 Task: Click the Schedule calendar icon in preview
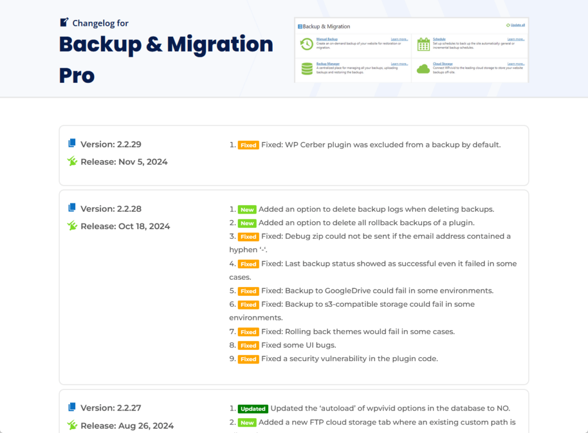click(x=423, y=44)
